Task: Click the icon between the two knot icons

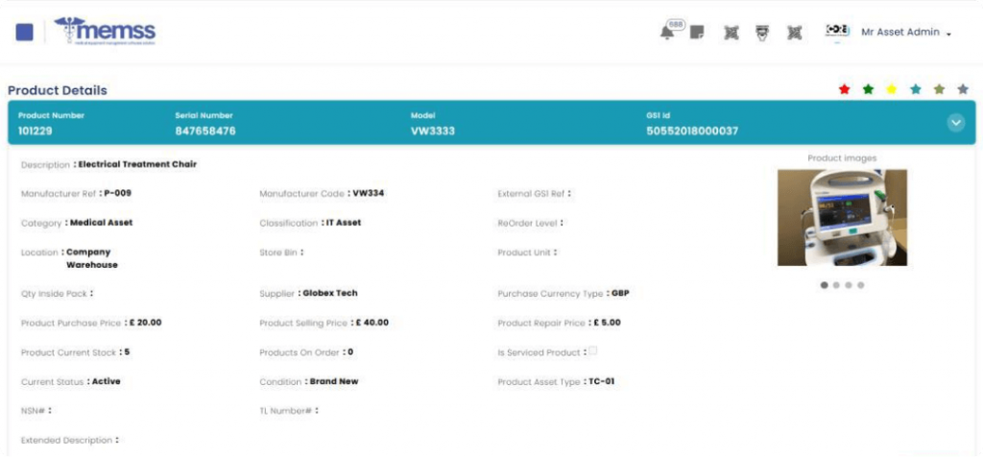Action: (x=762, y=33)
